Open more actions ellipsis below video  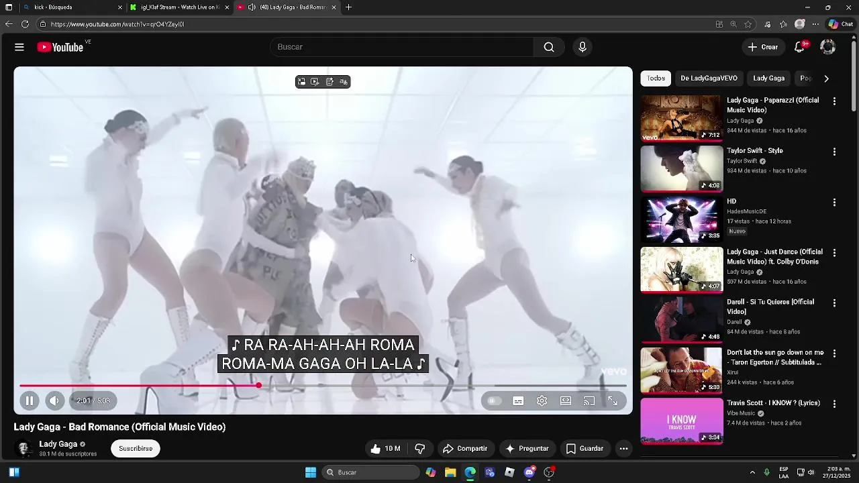623,448
